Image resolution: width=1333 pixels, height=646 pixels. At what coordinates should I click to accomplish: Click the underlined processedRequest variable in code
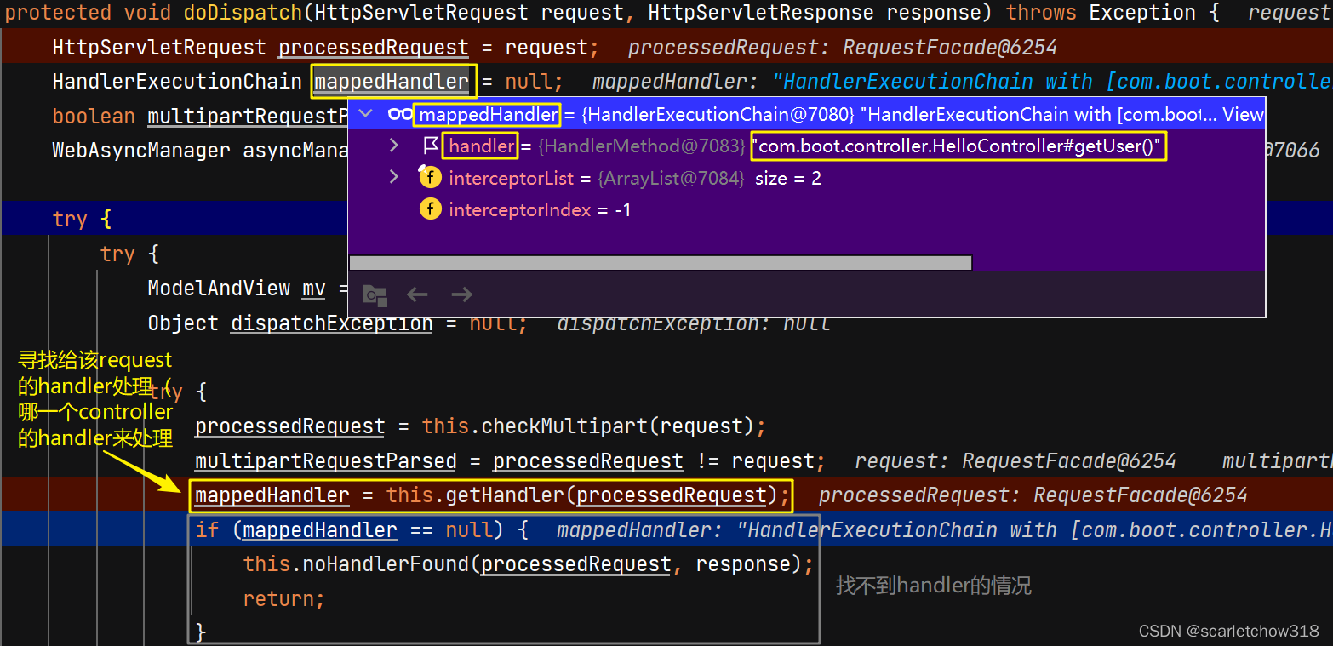click(289, 426)
